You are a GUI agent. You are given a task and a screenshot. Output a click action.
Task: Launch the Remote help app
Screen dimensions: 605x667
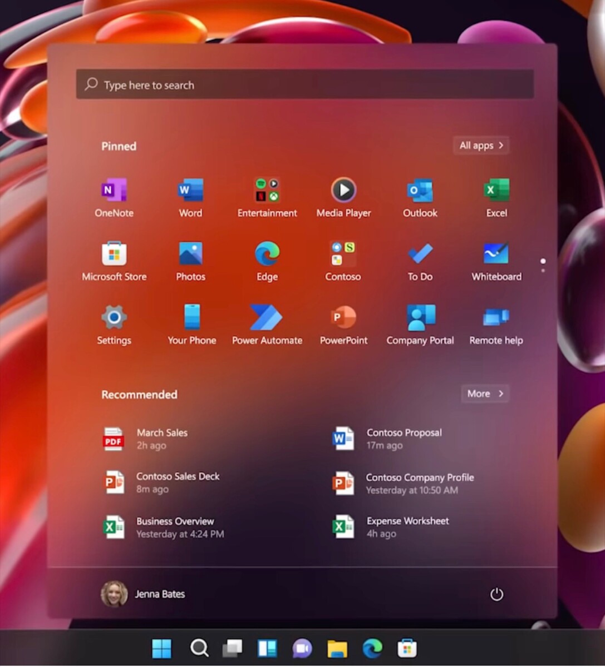click(496, 326)
